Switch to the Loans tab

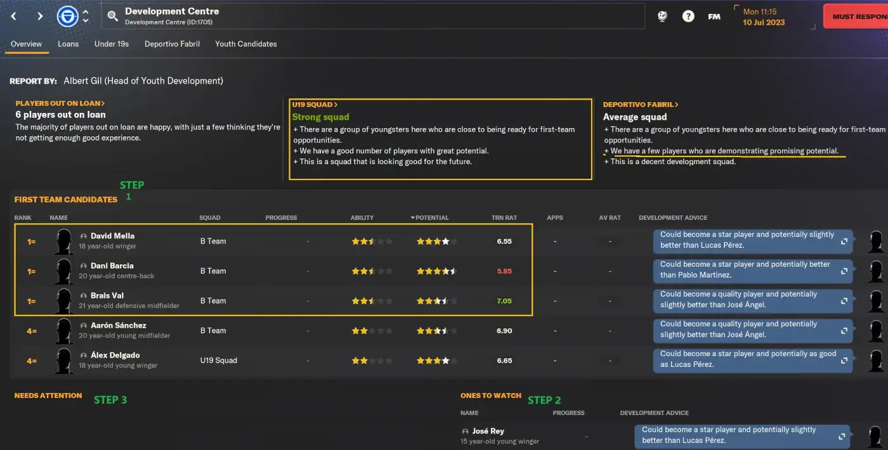68,44
